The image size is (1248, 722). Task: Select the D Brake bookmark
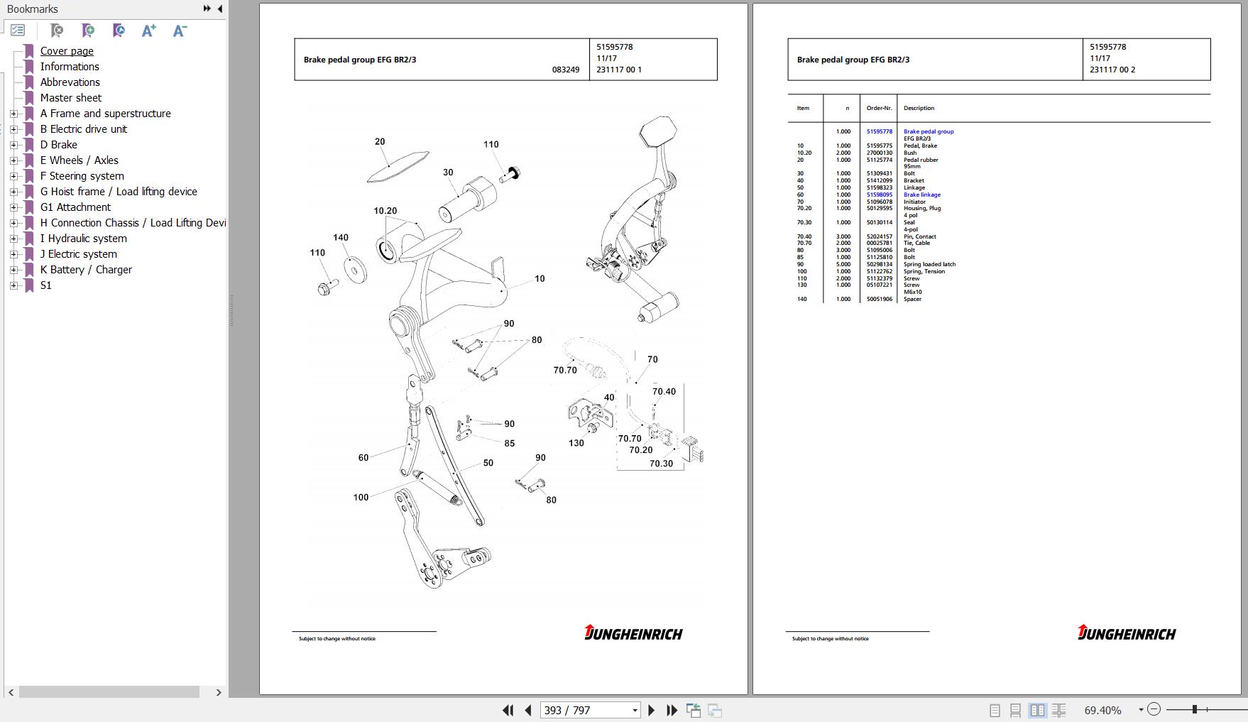(58, 145)
